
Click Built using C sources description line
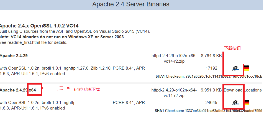(75, 31)
